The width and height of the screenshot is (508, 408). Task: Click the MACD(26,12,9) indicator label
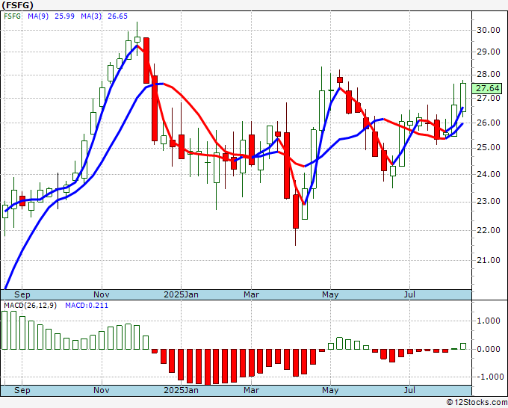point(30,306)
